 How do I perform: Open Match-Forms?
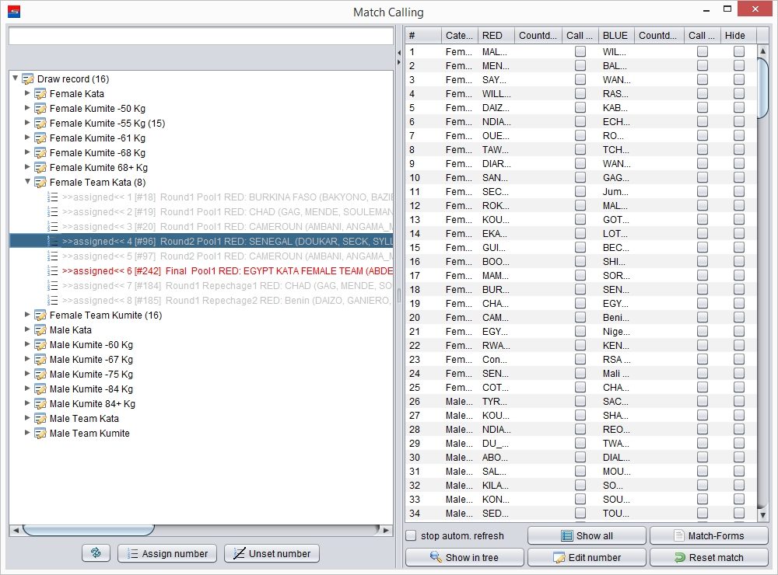(x=709, y=535)
